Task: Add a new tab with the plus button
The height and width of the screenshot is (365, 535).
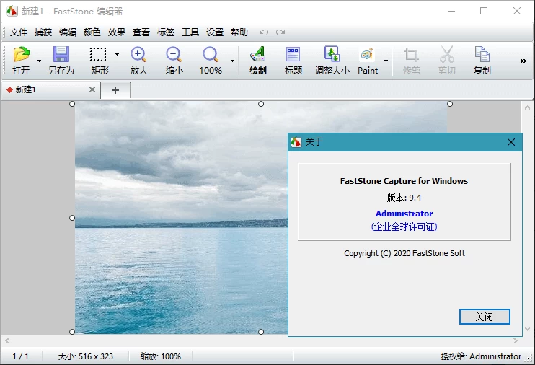Action: point(115,89)
